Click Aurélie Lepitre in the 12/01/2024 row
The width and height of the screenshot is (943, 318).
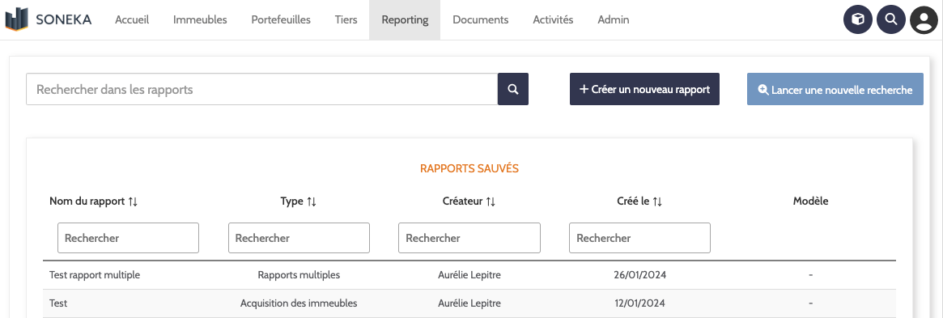pyautogui.click(x=469, y=303)
